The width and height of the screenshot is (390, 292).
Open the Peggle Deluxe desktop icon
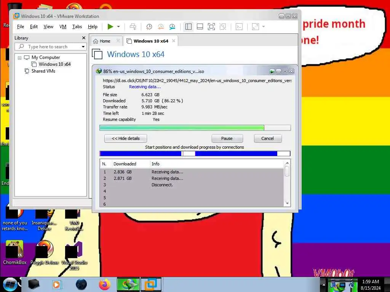coord(45,253)
